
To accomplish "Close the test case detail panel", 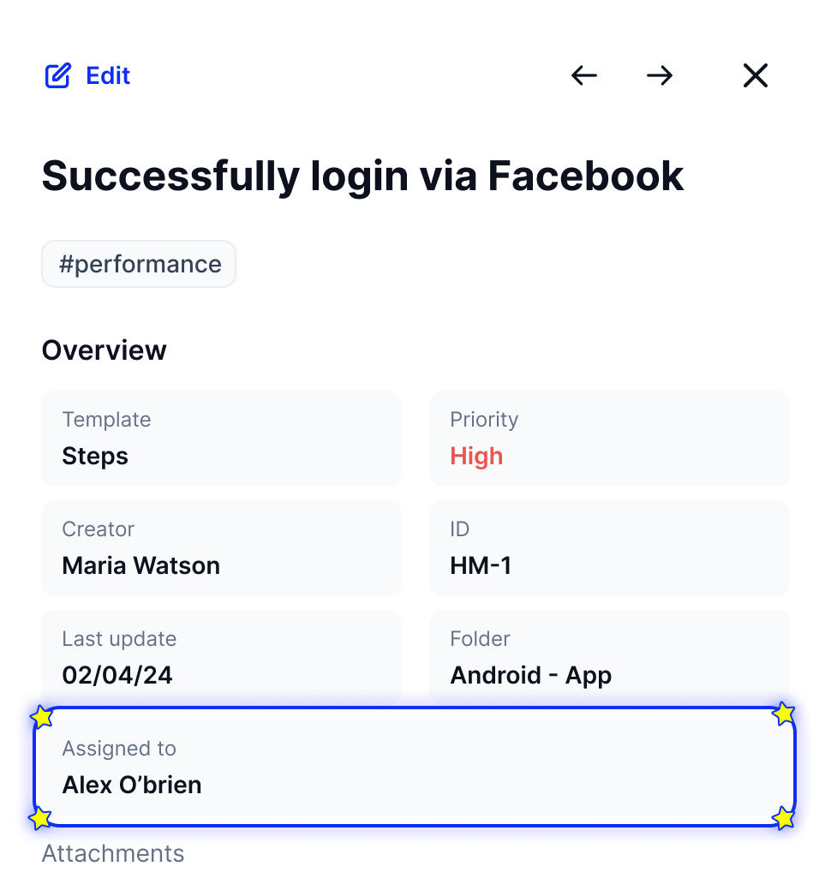I will tap(756, 75).
